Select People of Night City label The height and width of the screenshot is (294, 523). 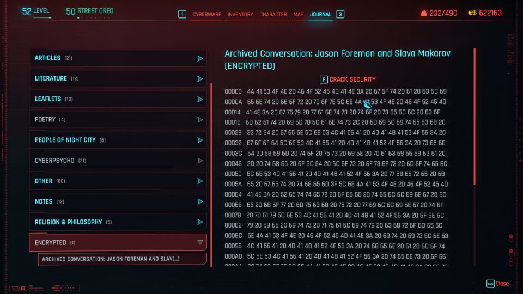point(65,140)
